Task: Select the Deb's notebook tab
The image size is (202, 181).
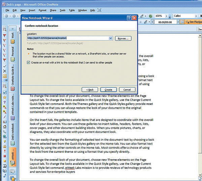Action: [x=13, y=134]
